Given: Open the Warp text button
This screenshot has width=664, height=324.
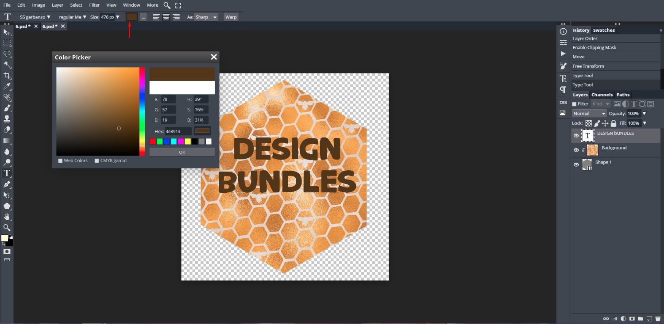Looking at the screenshot, I should point(231,17).
